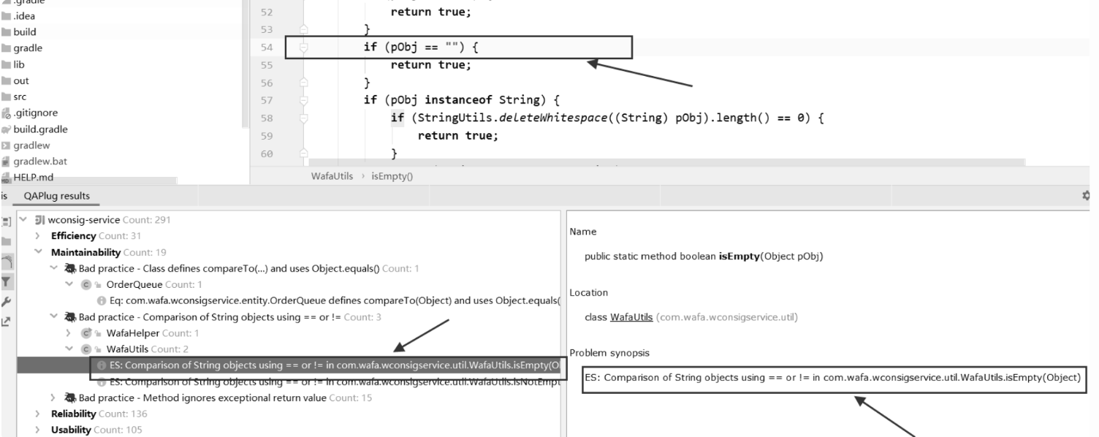Image resolution: width=1099 pixels, height=437 pixels.
Task: Click the info icon of the selected isEmpty result
Action: coord(100,365)
